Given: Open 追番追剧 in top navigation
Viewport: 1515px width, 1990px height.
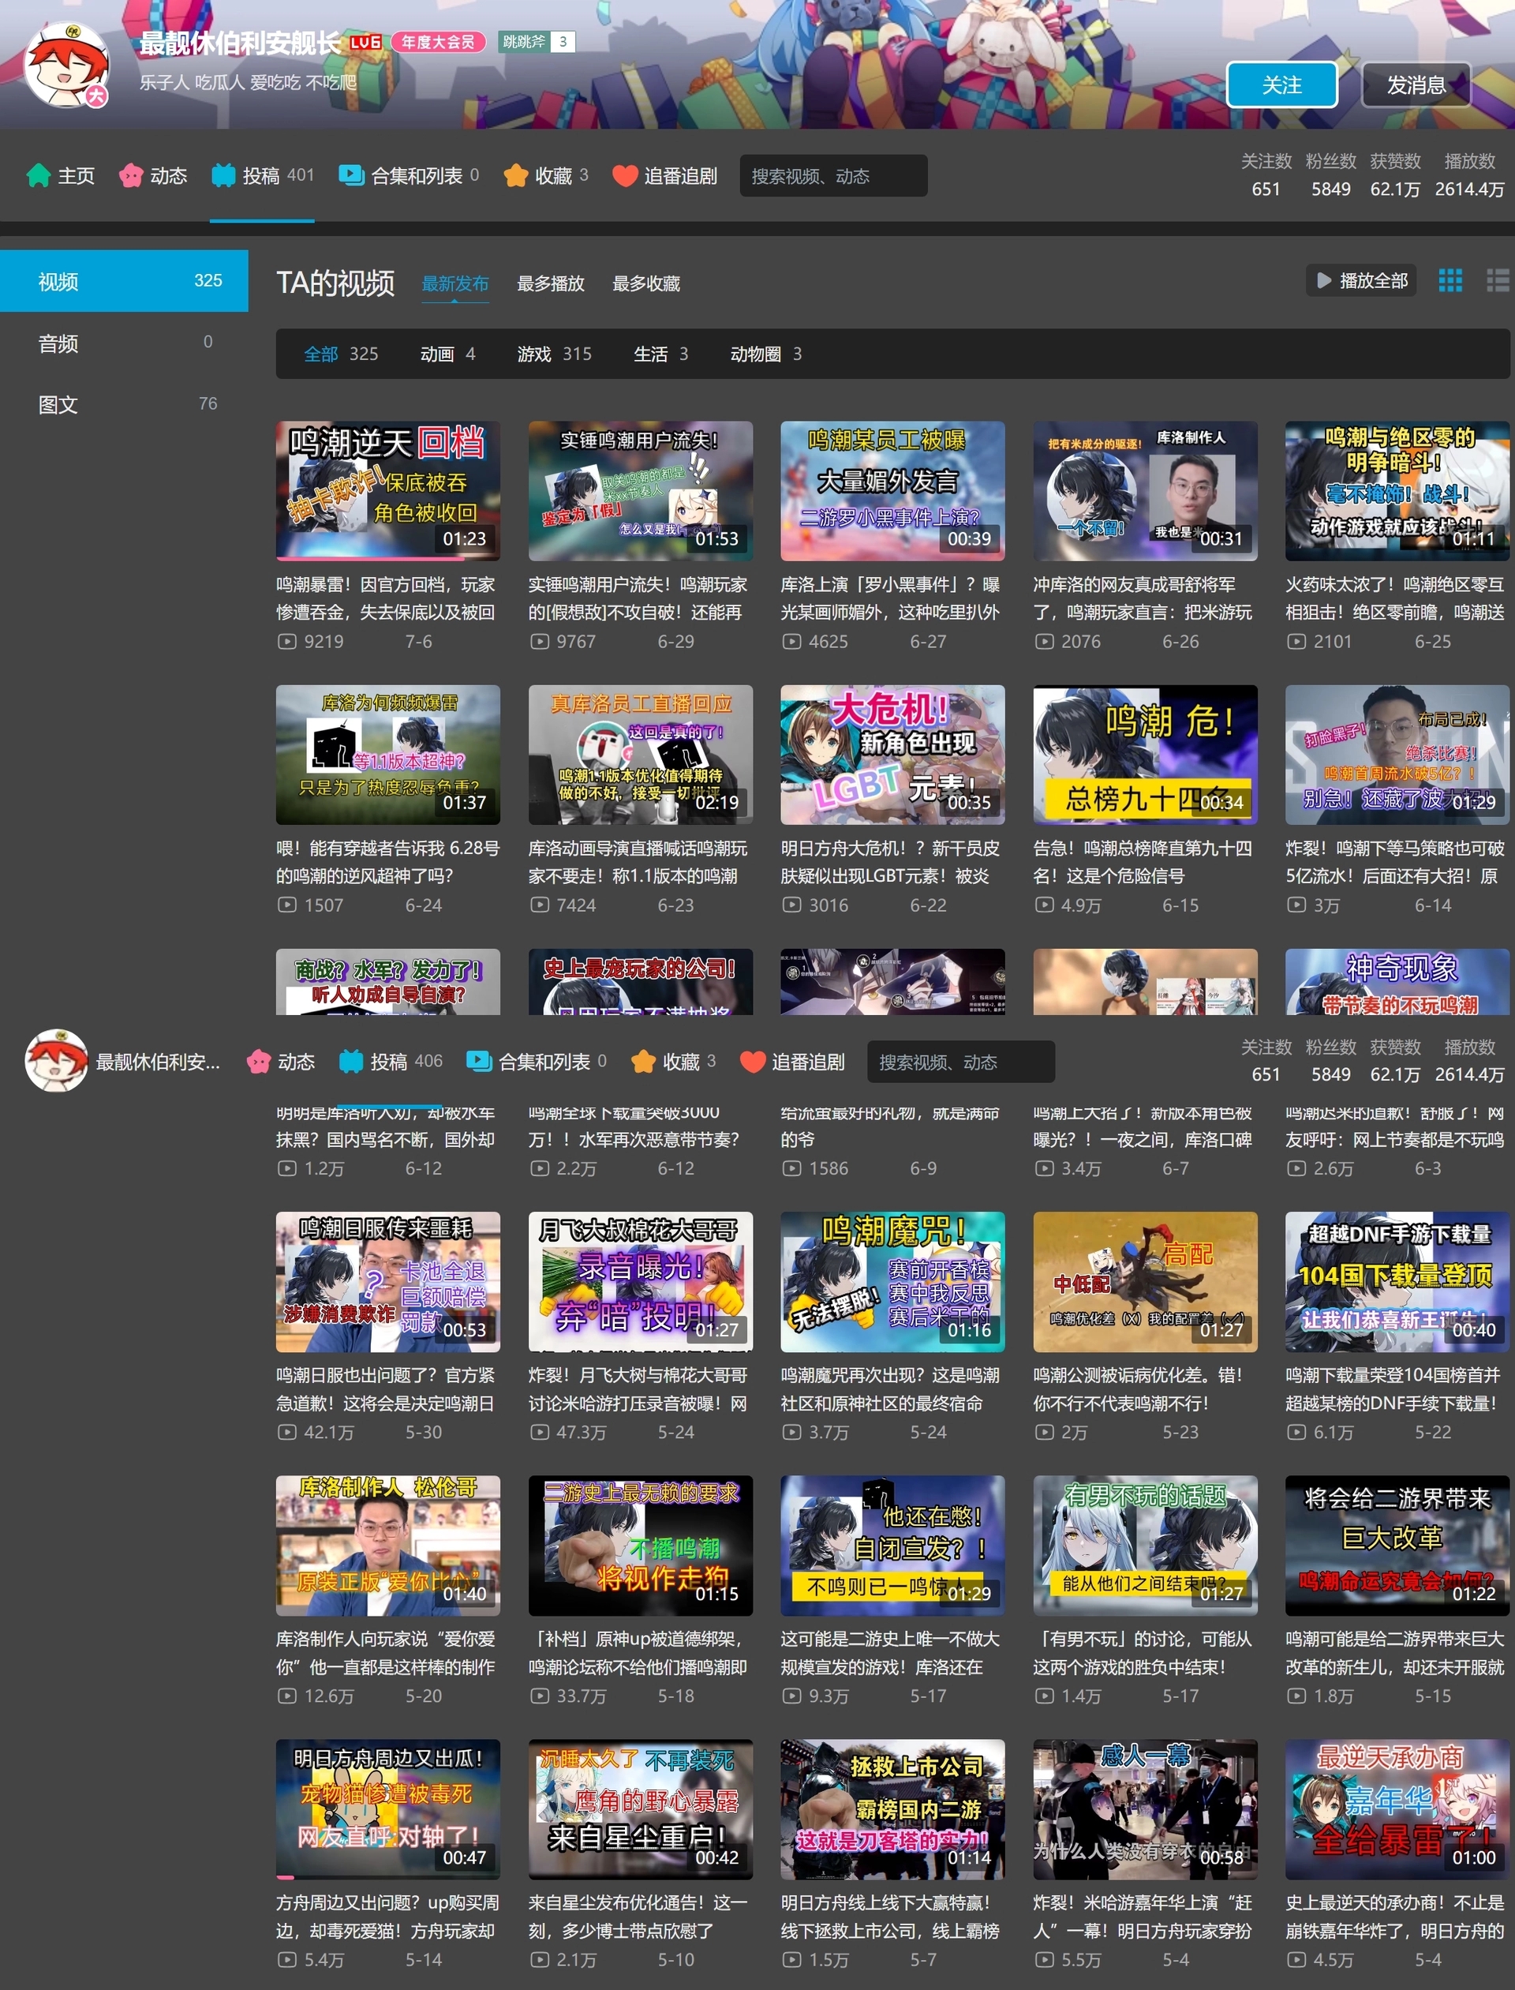Looking at the screenshot, I should click(664, 175).
